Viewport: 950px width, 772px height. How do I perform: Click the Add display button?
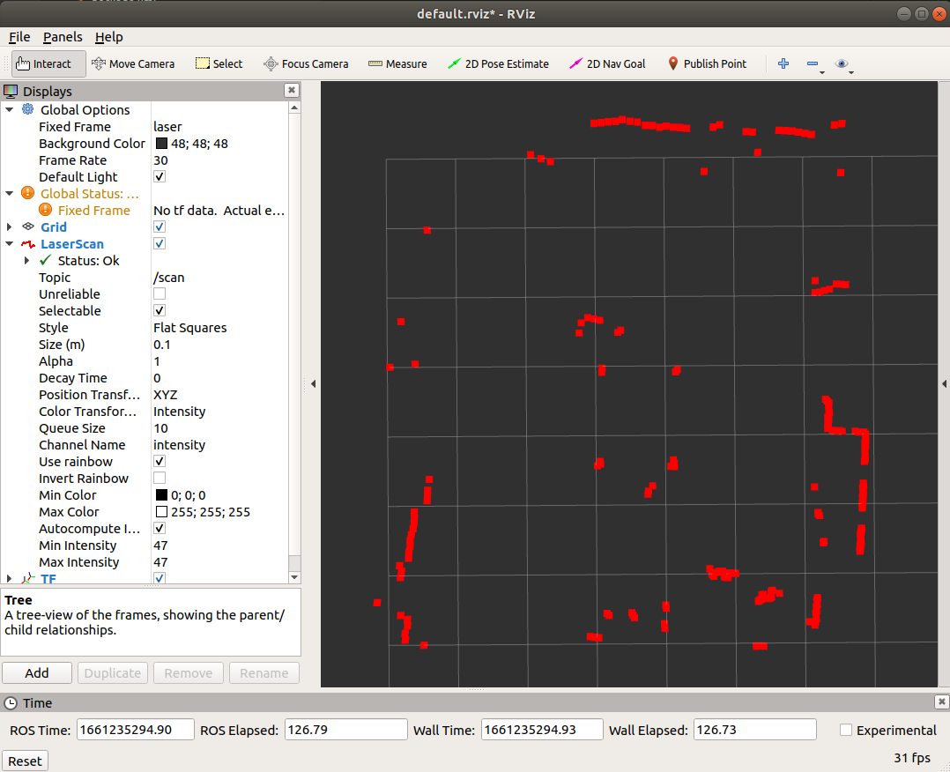click(x=37, y=673)
